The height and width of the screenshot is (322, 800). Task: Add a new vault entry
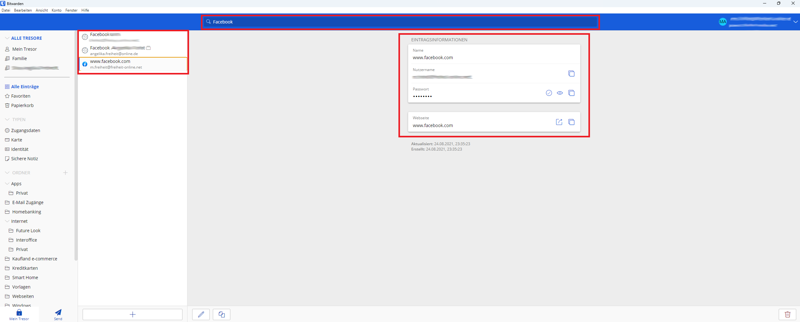(132, 314)
